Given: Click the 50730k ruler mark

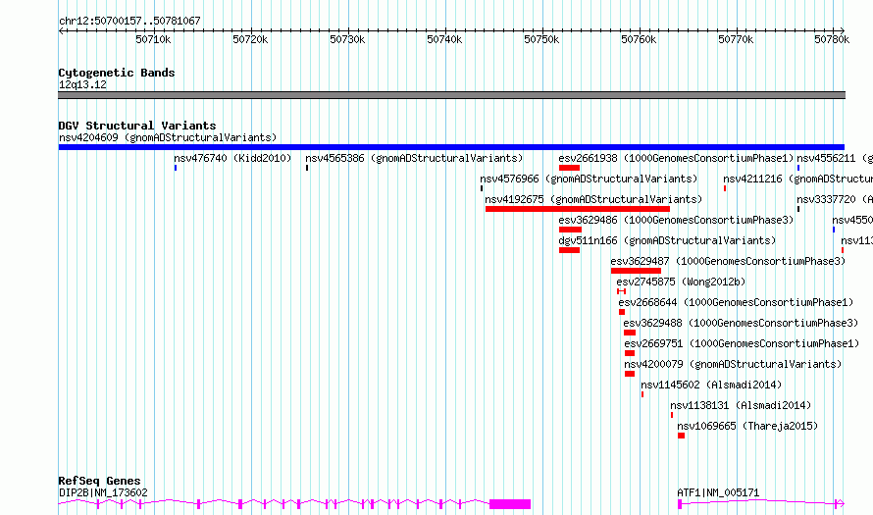Looking at the screenshot, I should click(347, 39).
